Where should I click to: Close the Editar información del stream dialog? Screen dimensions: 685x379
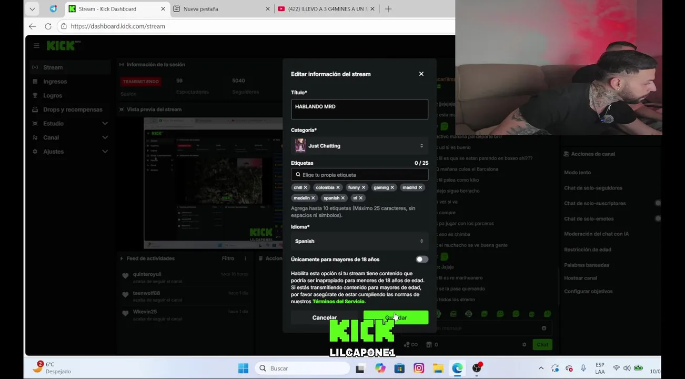(421, 74)
